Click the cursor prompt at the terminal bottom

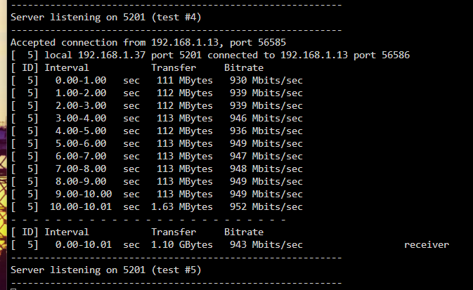point(13,289)
